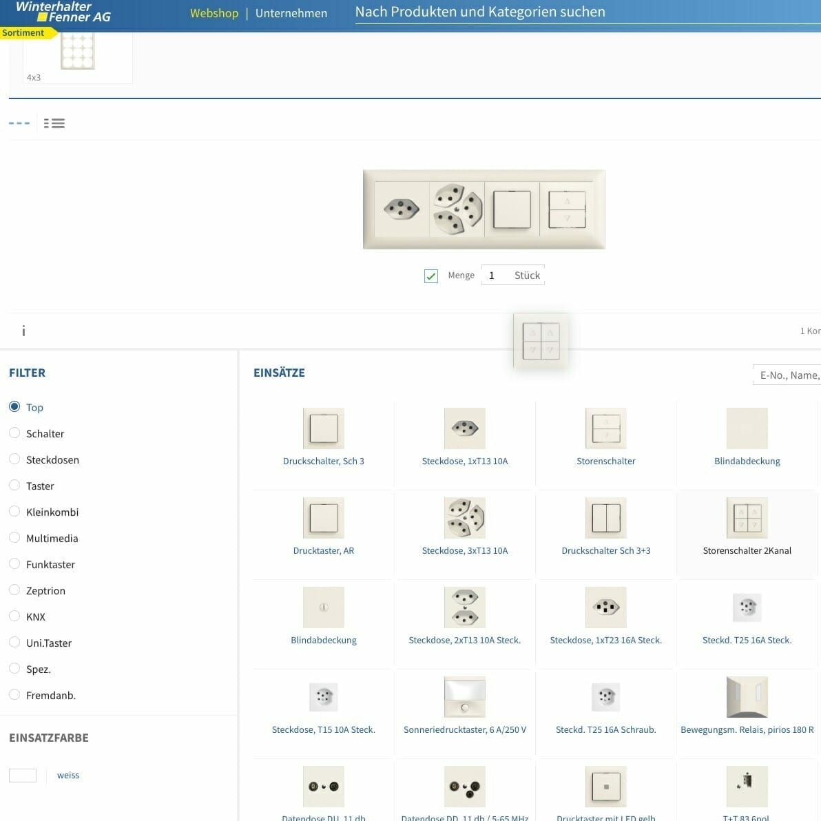Viewport: 821px width, 821px height.
Task: Choose the Druckschalter Sch 3+3 insert image
Action: pyautogui.click(x=605, y=518)
